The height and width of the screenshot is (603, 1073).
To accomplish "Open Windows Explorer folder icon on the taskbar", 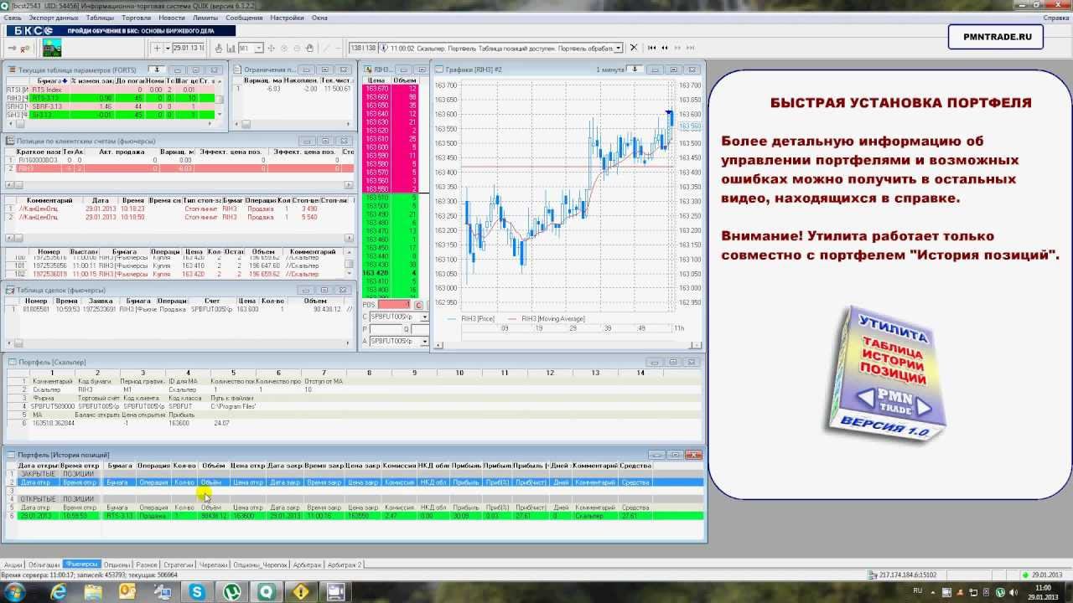I will point(93,592).
